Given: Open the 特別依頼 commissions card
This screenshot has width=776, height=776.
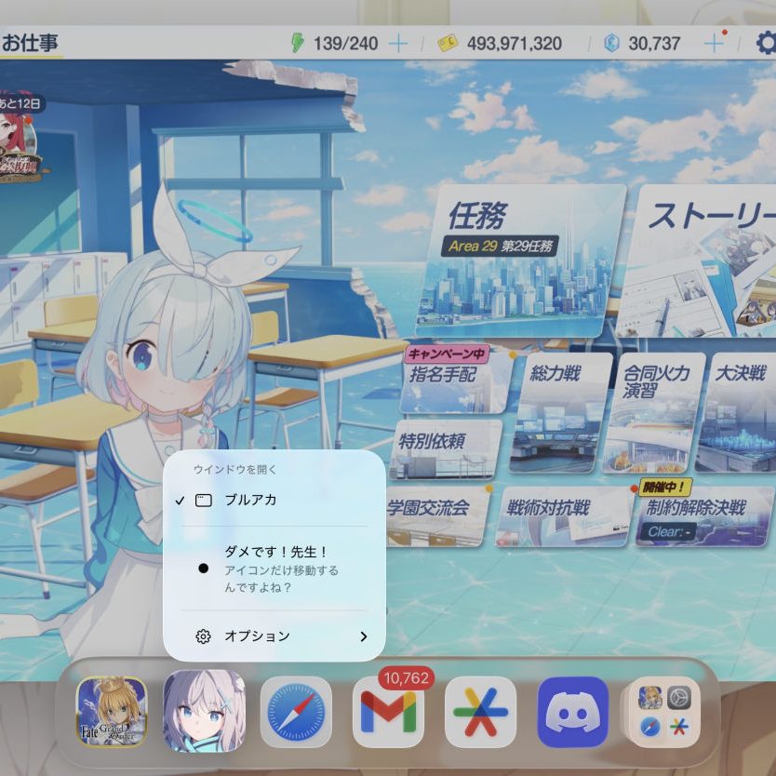Looking at the screenshot, I should [446, 448].
